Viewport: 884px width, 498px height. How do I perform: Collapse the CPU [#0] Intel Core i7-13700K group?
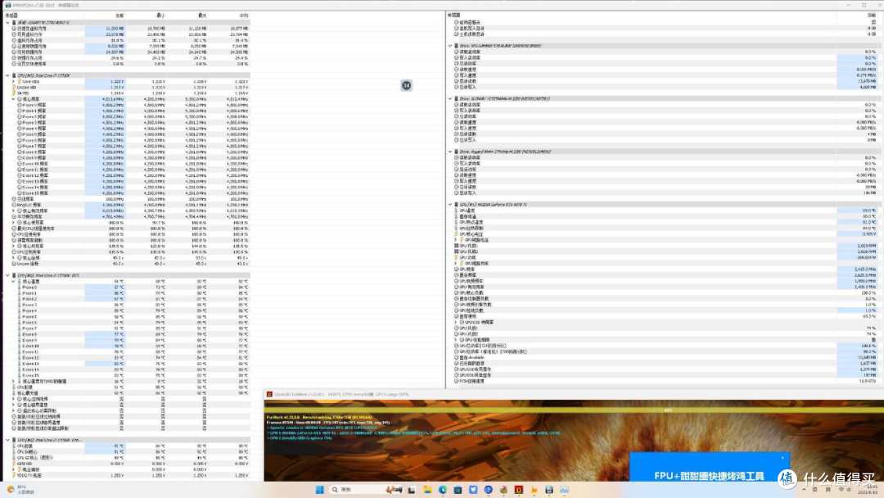(7, 75)
